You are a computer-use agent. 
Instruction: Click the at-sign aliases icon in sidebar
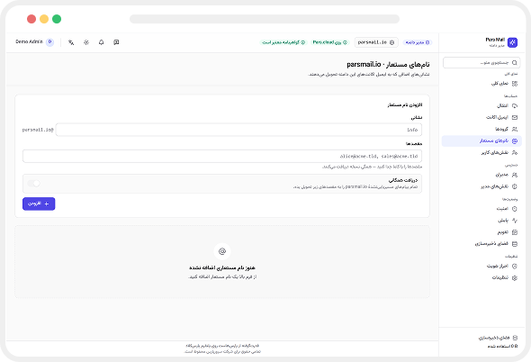[x=515, y=141]
